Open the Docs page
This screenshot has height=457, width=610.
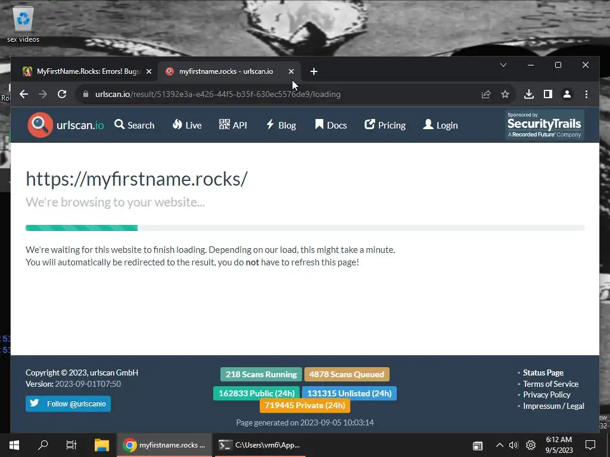[x=331, y=125]
